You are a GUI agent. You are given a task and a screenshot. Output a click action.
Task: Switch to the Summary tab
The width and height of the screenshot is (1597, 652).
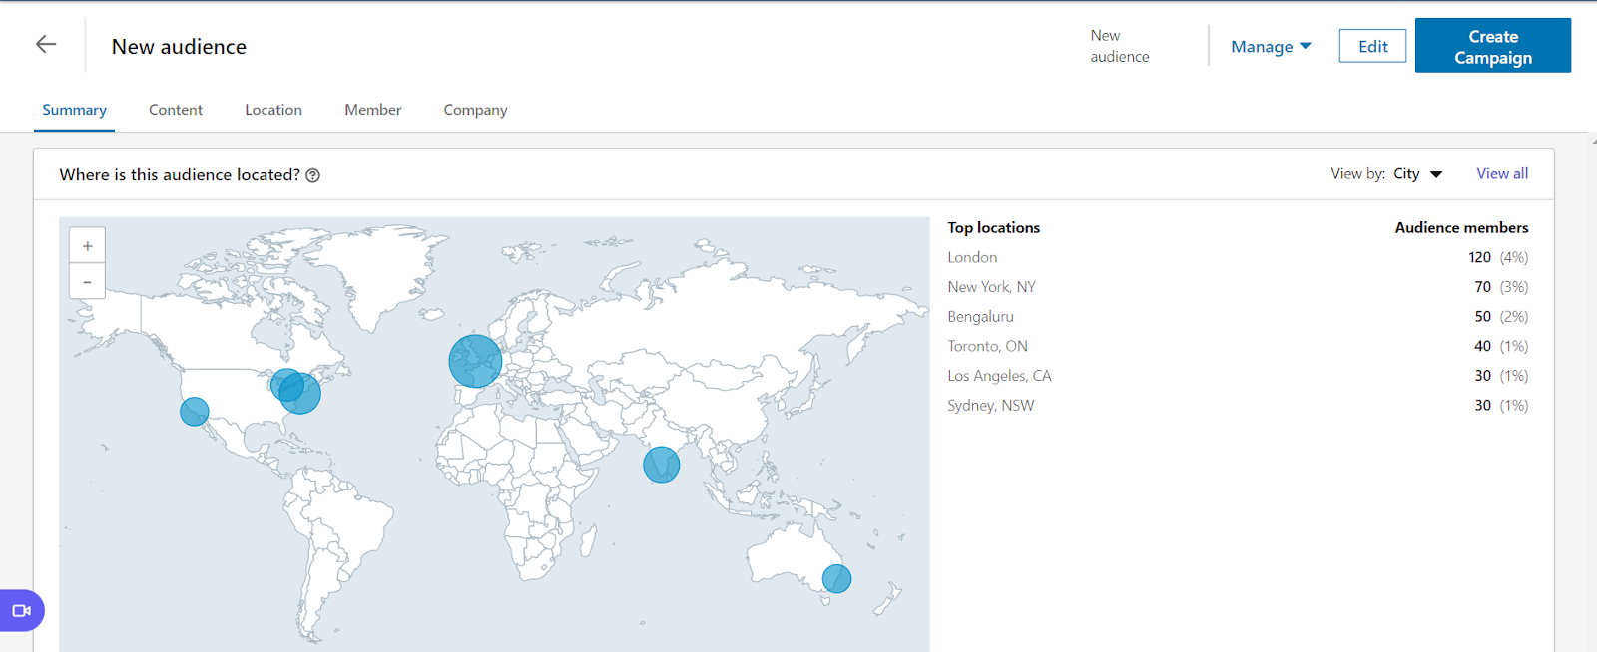[74, 110]
